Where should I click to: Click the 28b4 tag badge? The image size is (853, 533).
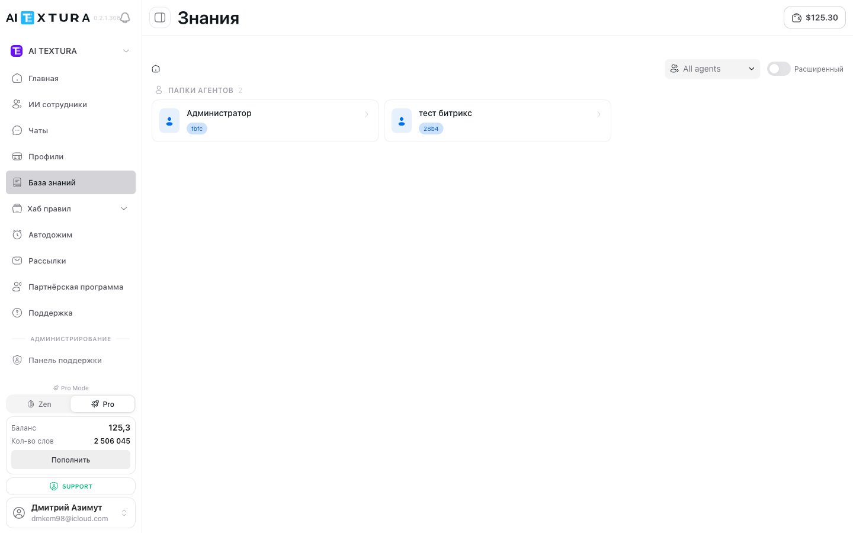431,129
